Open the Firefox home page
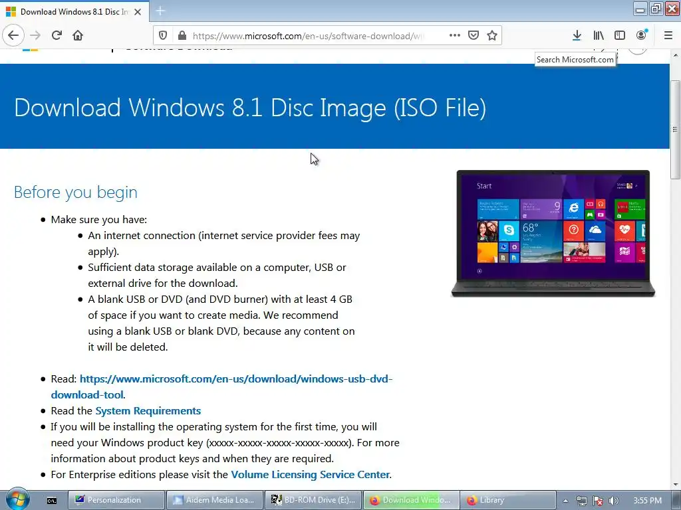Viewport: 681px width, 510px height. tap(78, 36)
